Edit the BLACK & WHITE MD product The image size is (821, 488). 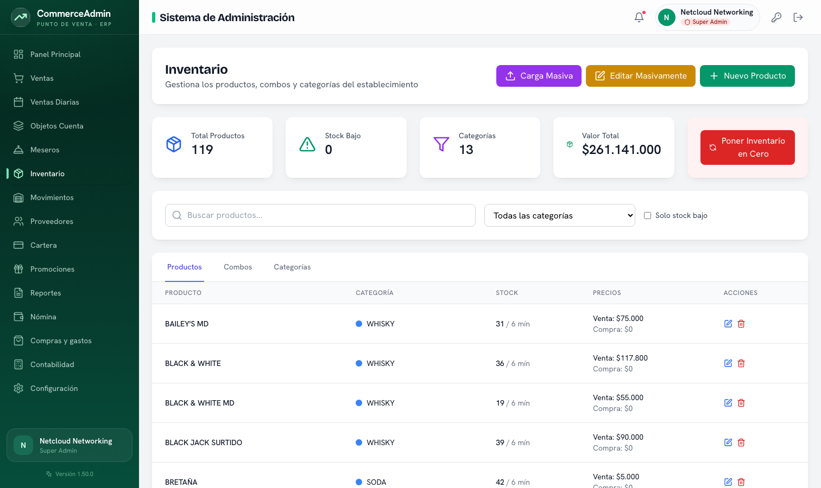(x=728, y=403)
